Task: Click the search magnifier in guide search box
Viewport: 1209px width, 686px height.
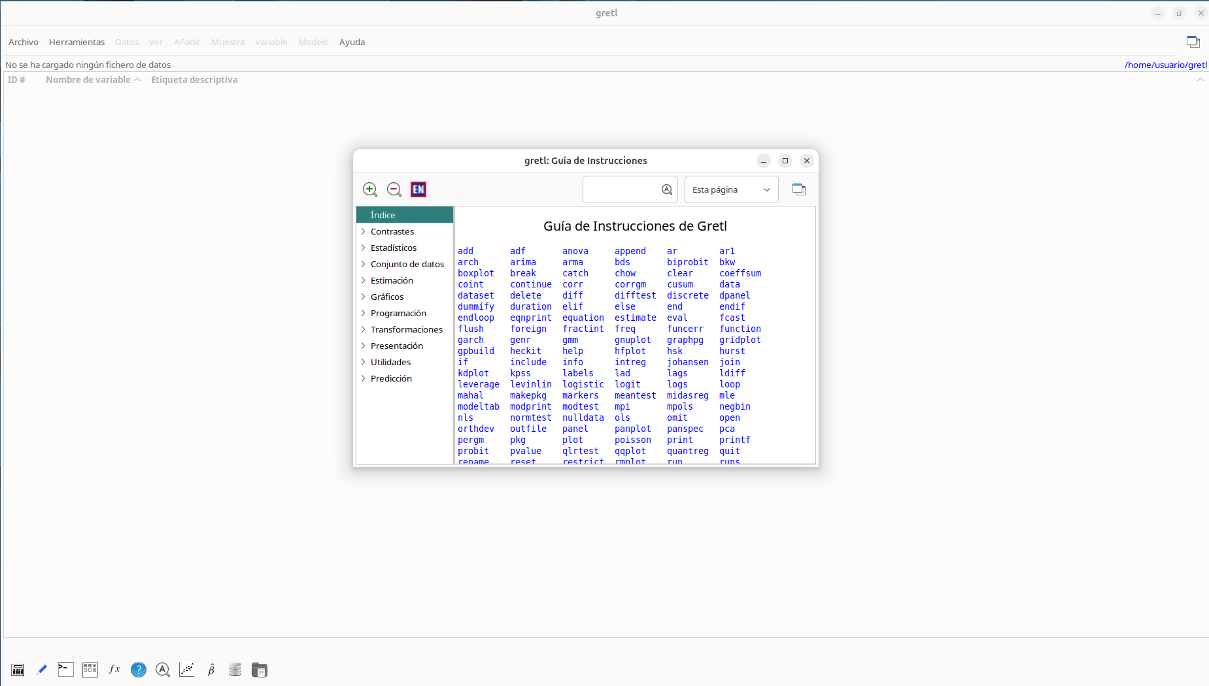Action: click(x=667, y=189)
